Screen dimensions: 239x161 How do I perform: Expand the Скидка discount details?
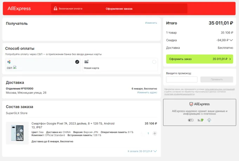[x=231, y=40]
